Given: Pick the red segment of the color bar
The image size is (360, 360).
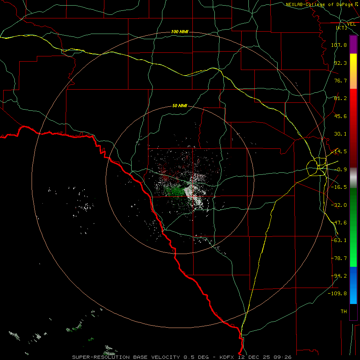Looking at the screenshot, I should pos(353,128).
